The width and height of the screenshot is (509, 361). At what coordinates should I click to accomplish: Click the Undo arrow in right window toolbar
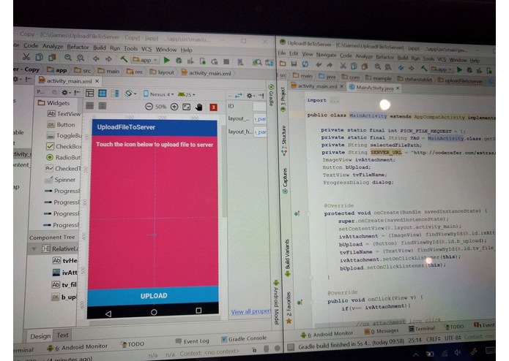pos(319,65)
